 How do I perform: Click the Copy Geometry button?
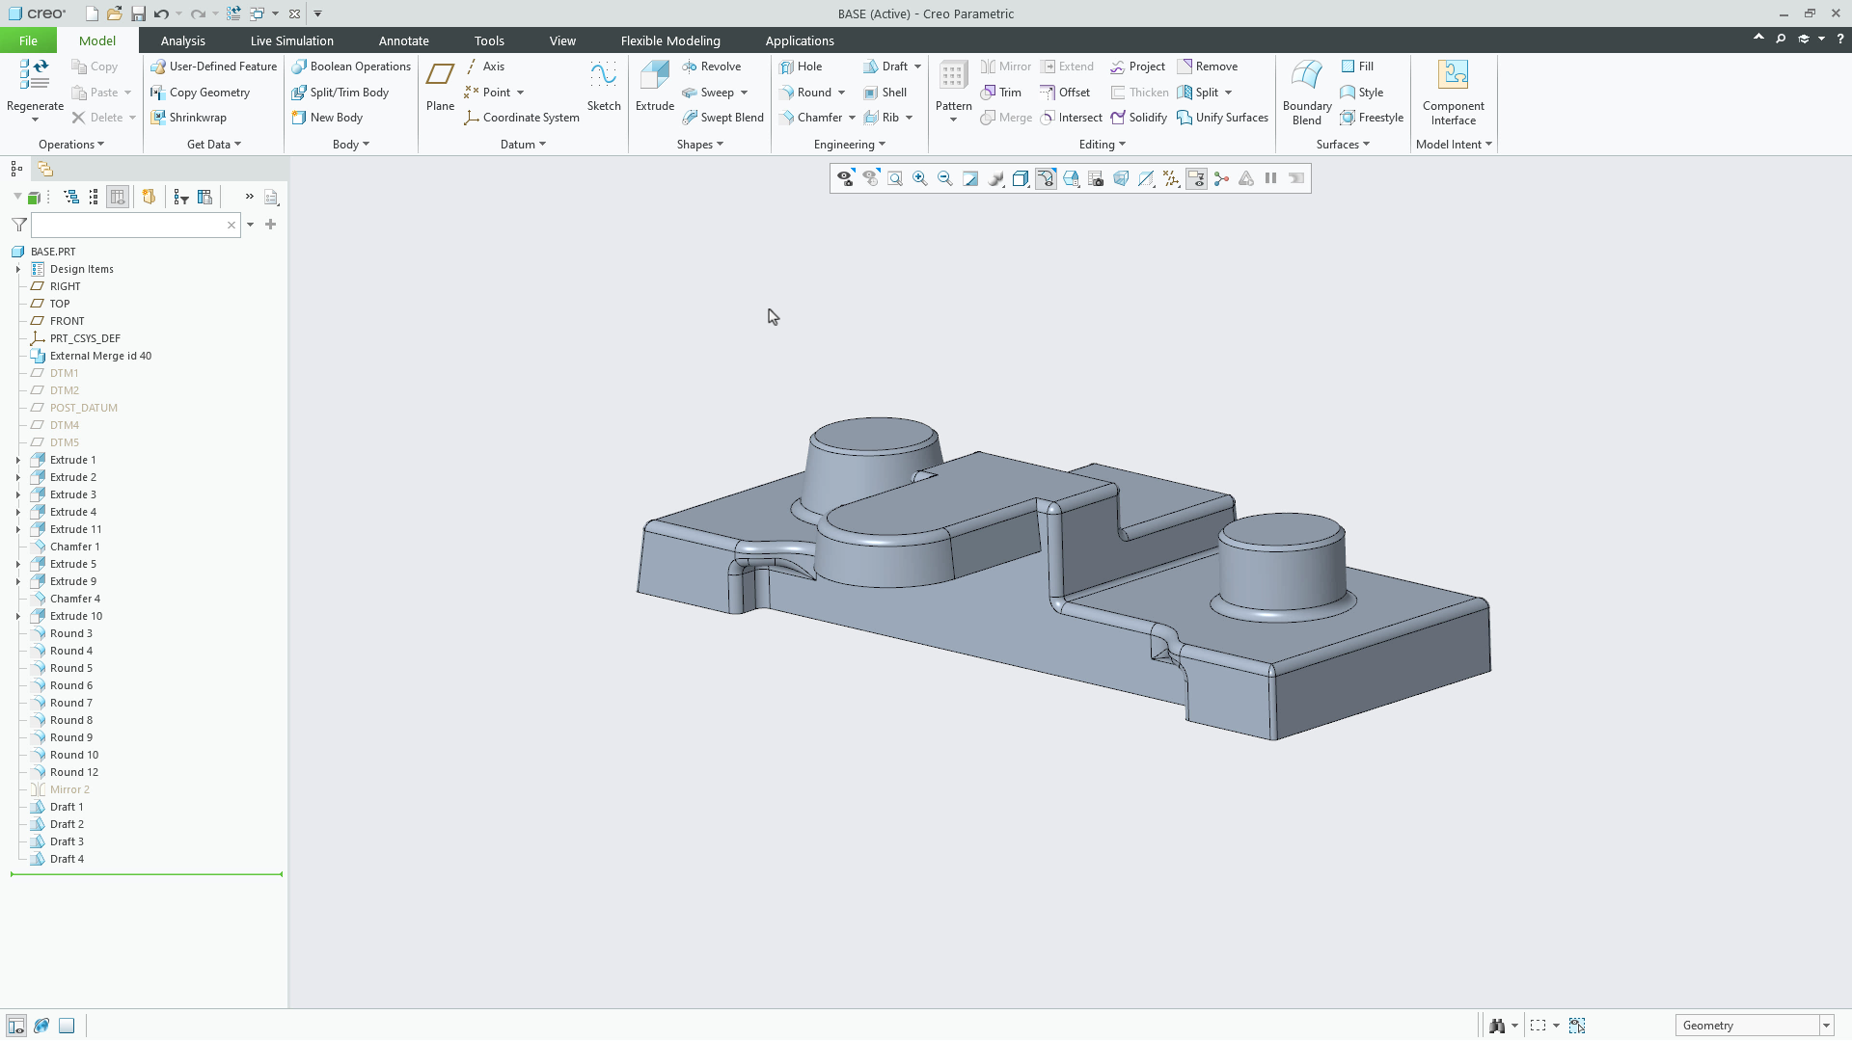coord(200,93)
